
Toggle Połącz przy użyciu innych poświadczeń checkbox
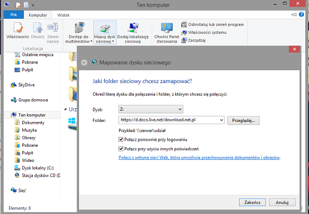(x=121, y=149)
